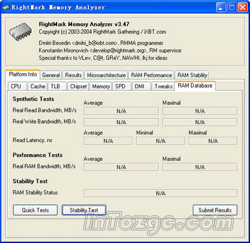Switch to the Tweaks sub-tab
Viewport: 250px width, 243px height.
pyautogui.click(x=163, y=87)
